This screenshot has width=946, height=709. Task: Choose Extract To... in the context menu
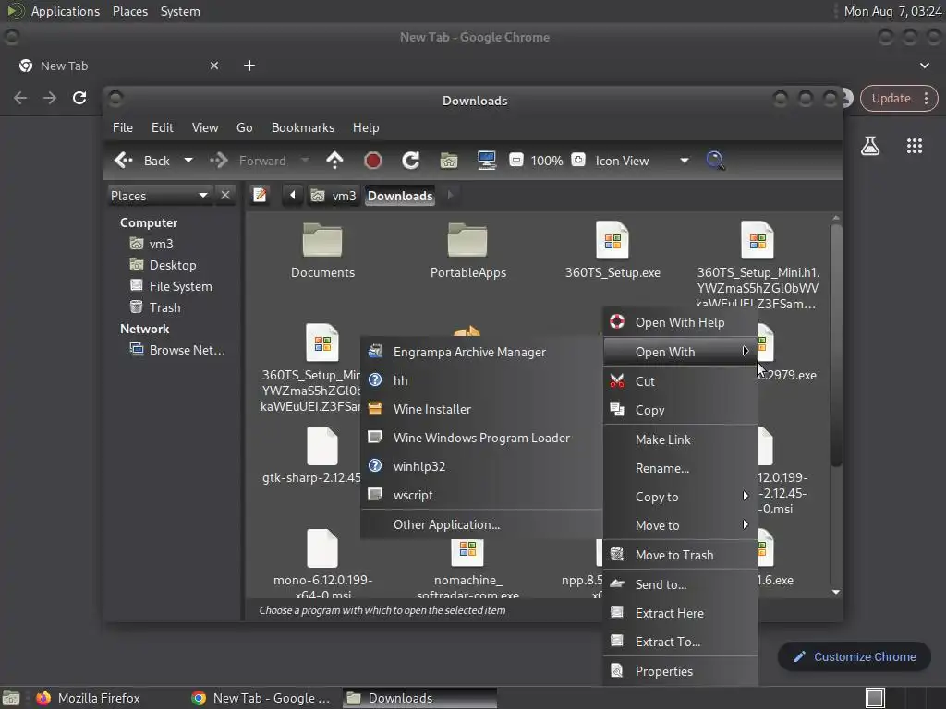(681, 642)
